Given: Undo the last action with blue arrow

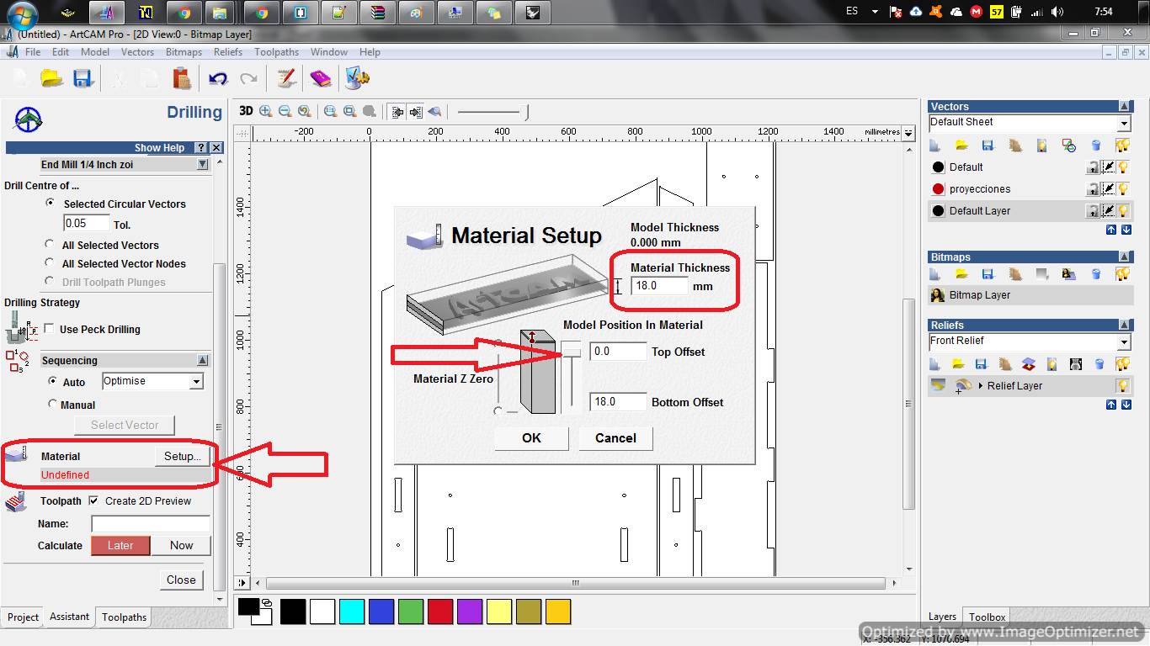Looking at the screenshot, I should click(218, 78).
